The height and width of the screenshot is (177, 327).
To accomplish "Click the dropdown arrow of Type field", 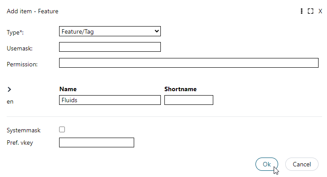I will point(157,31).
